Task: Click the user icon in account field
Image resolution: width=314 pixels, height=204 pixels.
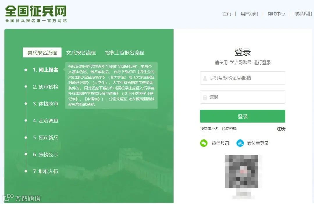Action: pyautogui.click(x=205, y=78)
